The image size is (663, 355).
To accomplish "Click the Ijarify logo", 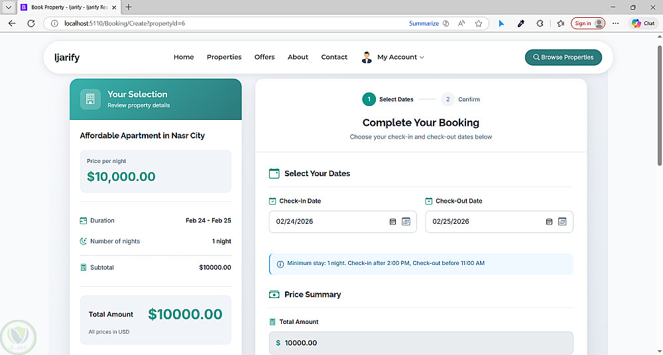I will tap(67, 57).
